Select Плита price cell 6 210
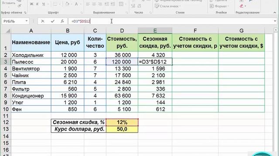Screen dimensions: 279x156 click(68, 82)
